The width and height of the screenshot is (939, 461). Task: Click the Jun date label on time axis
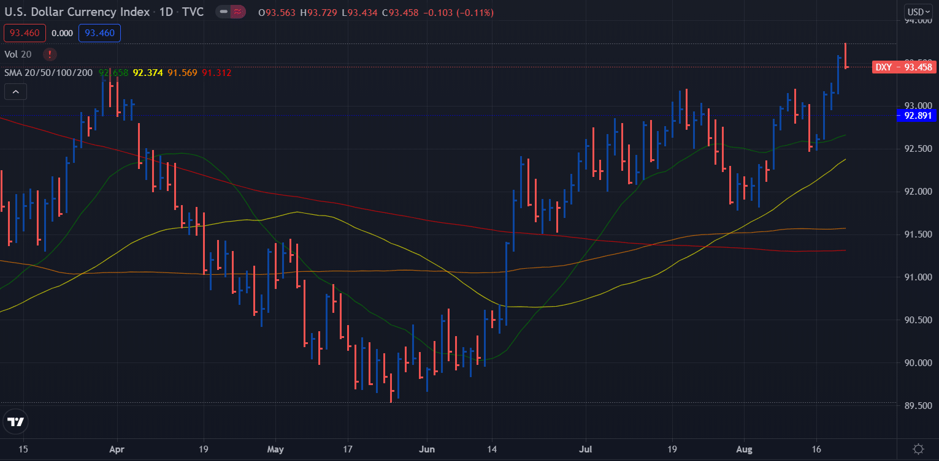click(427, 449)
